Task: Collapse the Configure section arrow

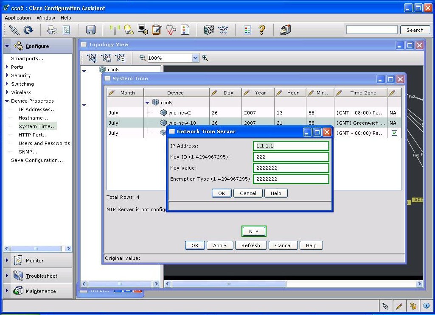Action: pos(7,46)
